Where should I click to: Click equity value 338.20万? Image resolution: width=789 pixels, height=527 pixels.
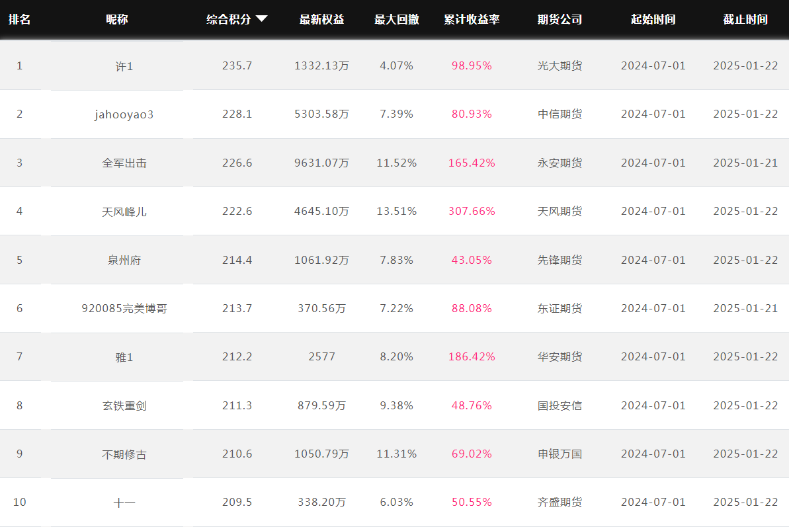tap(321, 502)
